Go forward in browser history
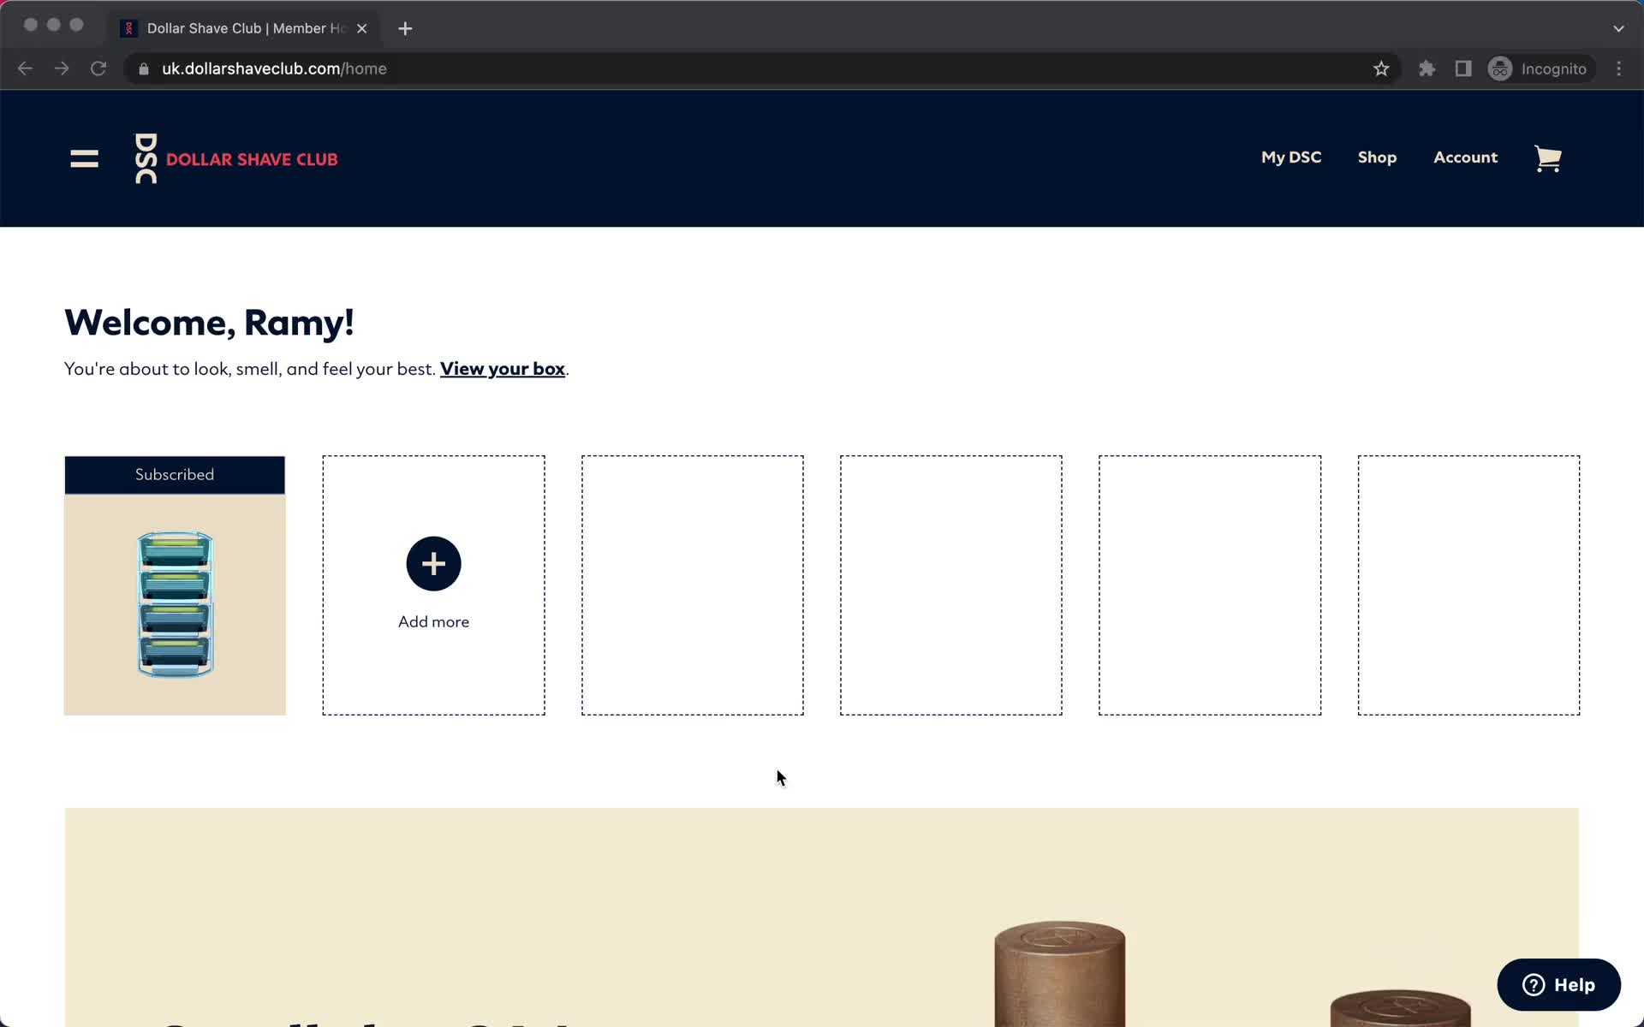The width and height of the screenshot is (1644, 1027). pos(62,68)
